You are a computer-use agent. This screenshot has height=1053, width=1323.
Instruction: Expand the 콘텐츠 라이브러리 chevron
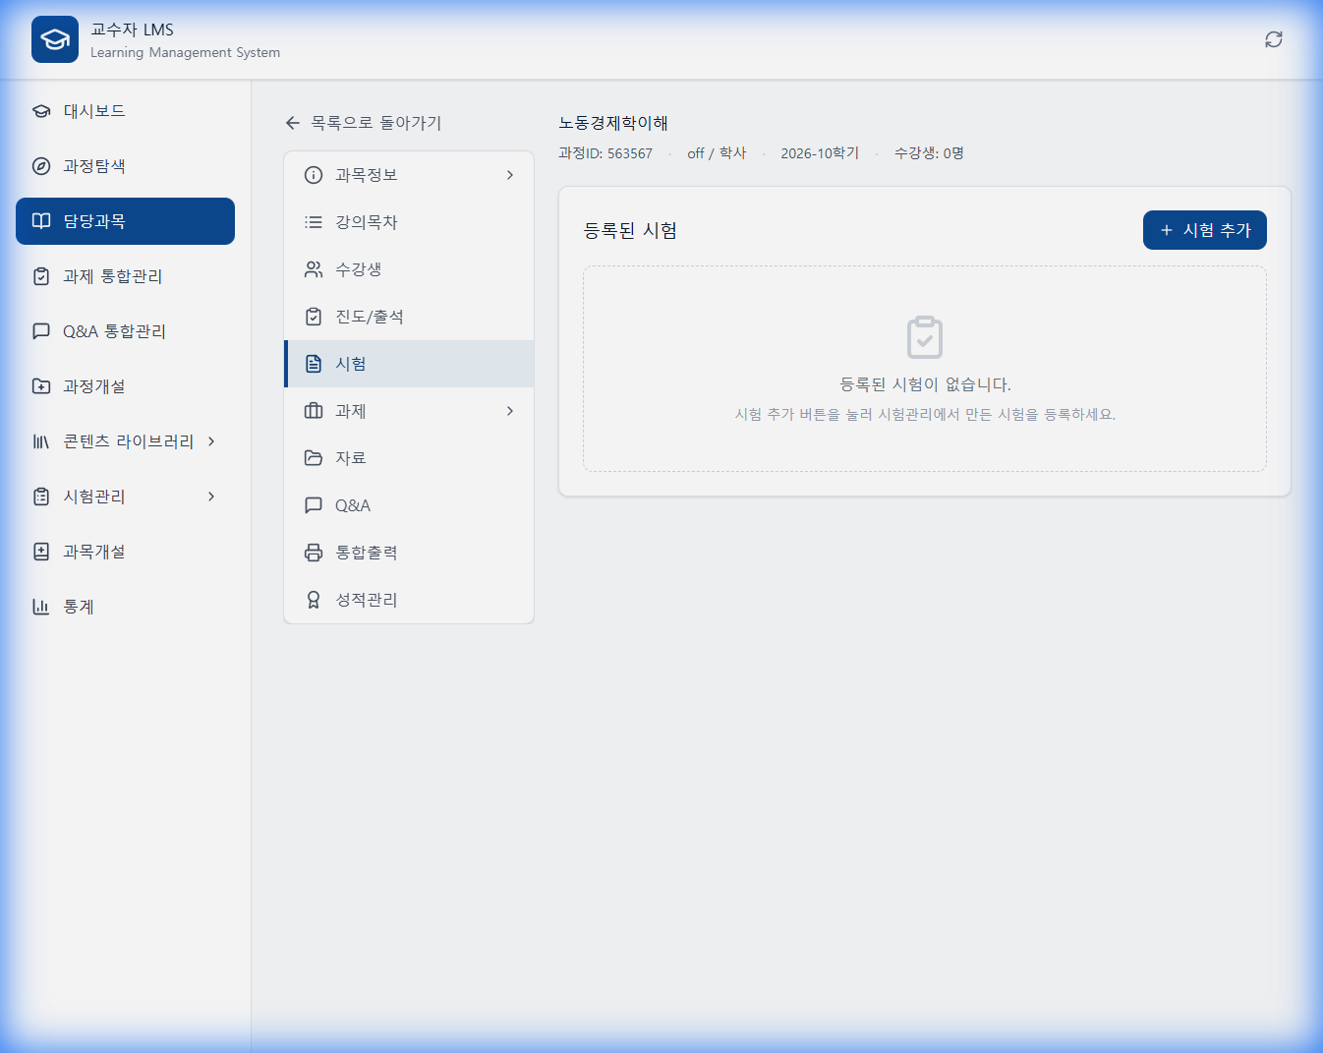pyautogui.click(x=210, y=441)
